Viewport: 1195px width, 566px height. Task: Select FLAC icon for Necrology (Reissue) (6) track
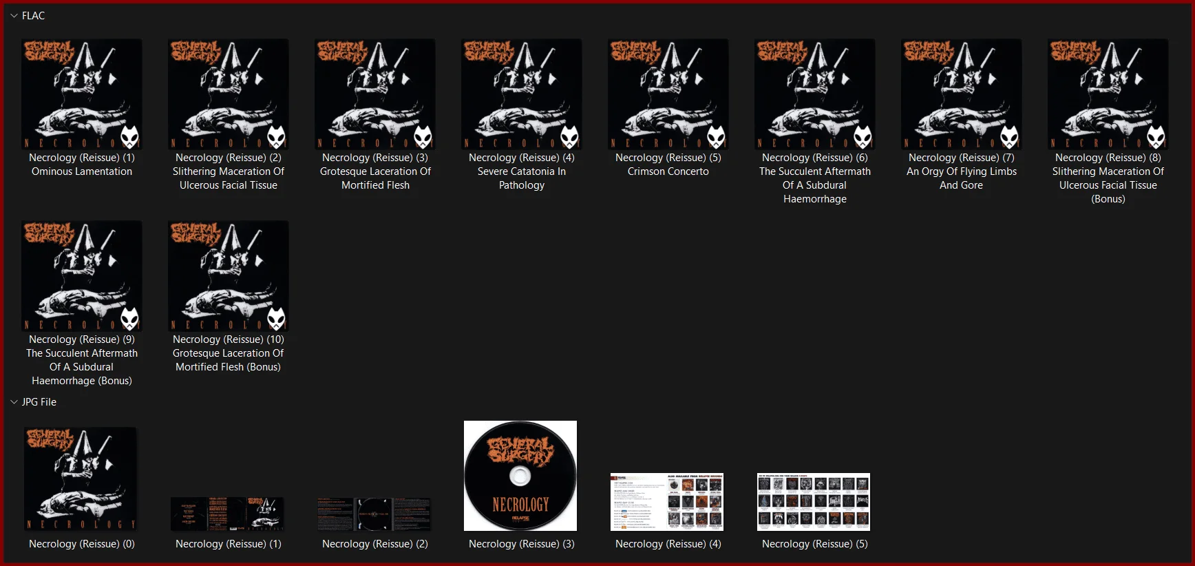pyautogui.click(x=815, y=94)
